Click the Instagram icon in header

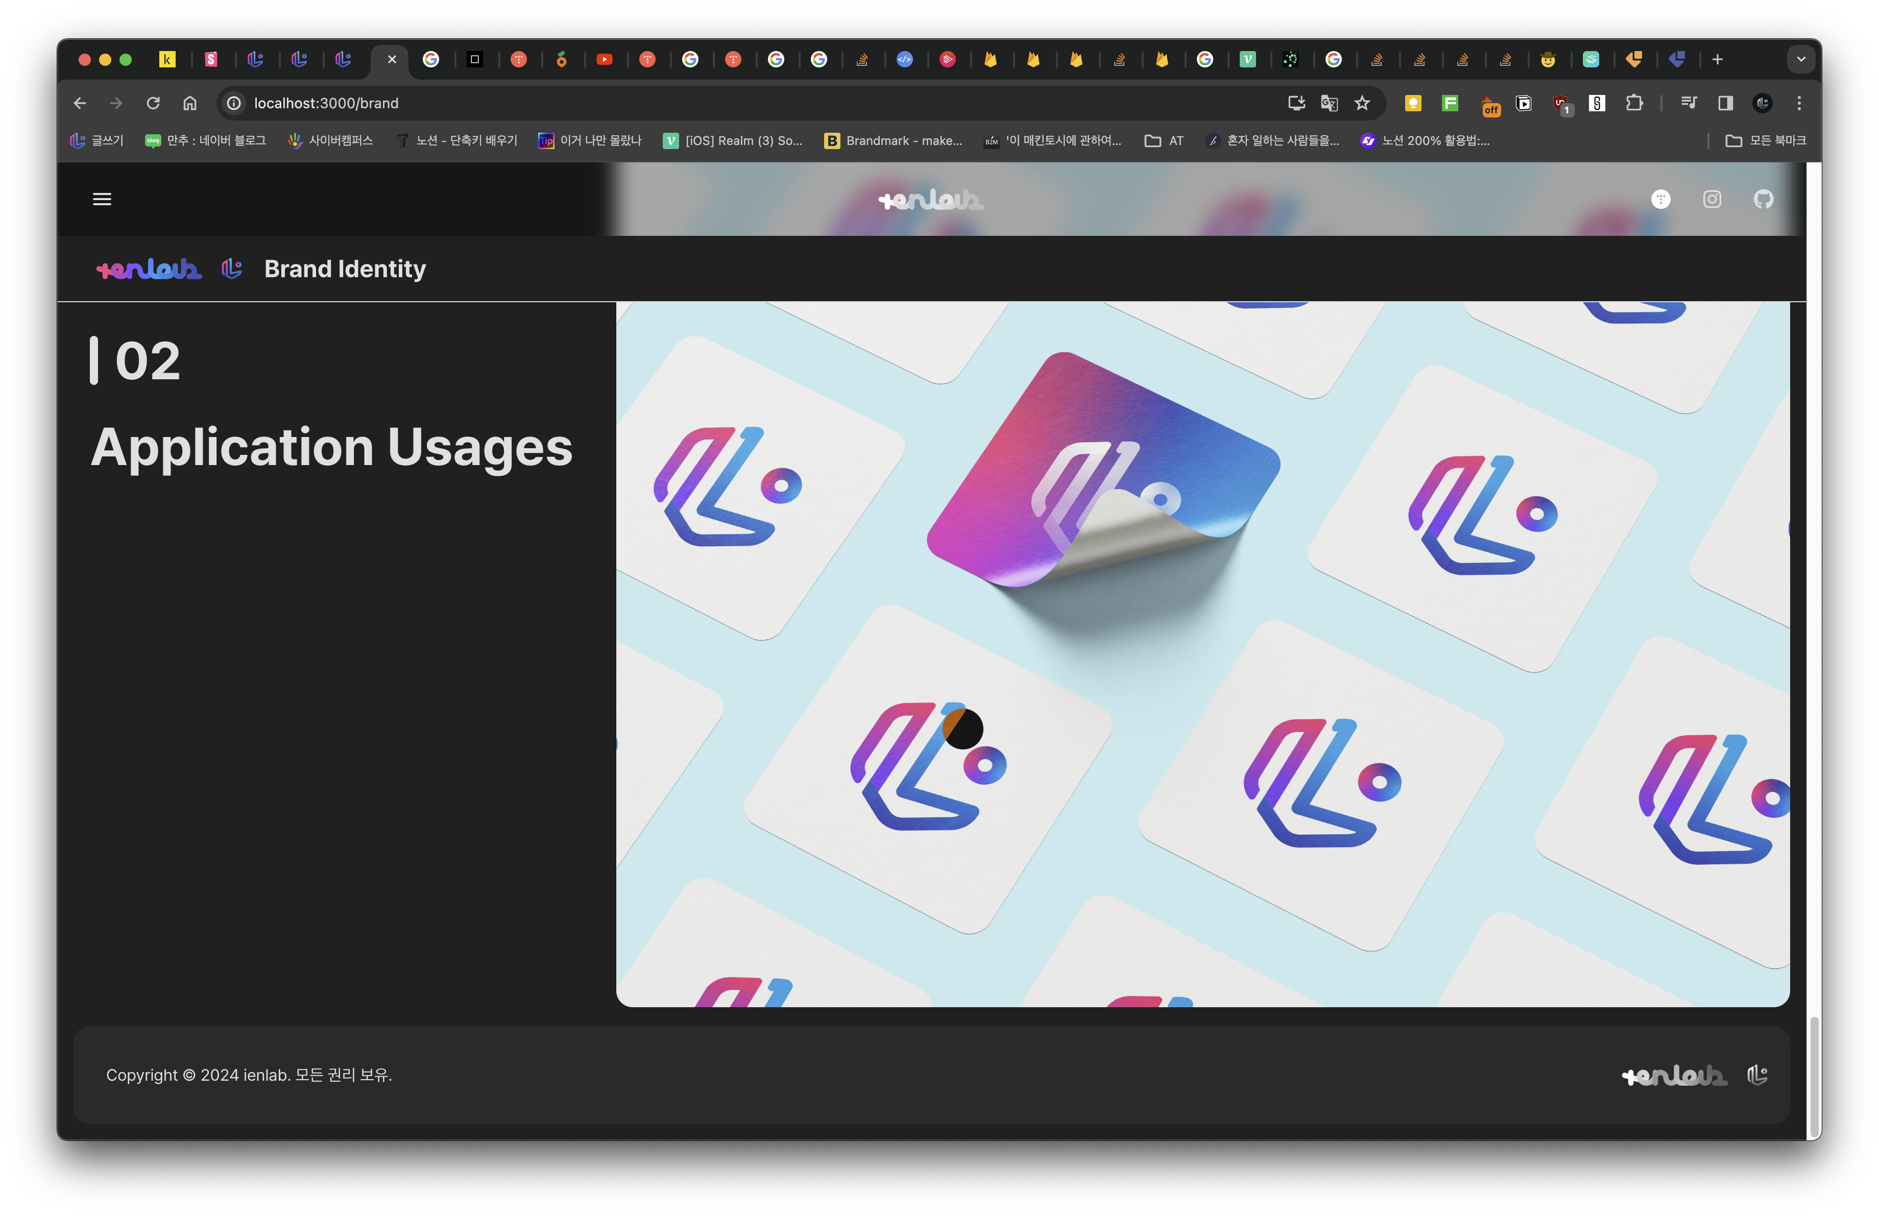pyautogui.click(x=1712, y=199)
